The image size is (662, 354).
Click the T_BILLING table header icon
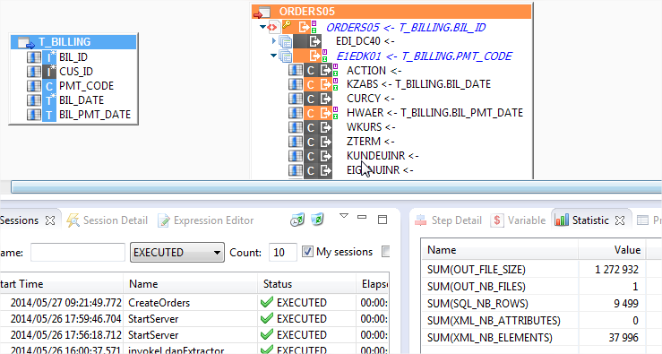[26, 42]
